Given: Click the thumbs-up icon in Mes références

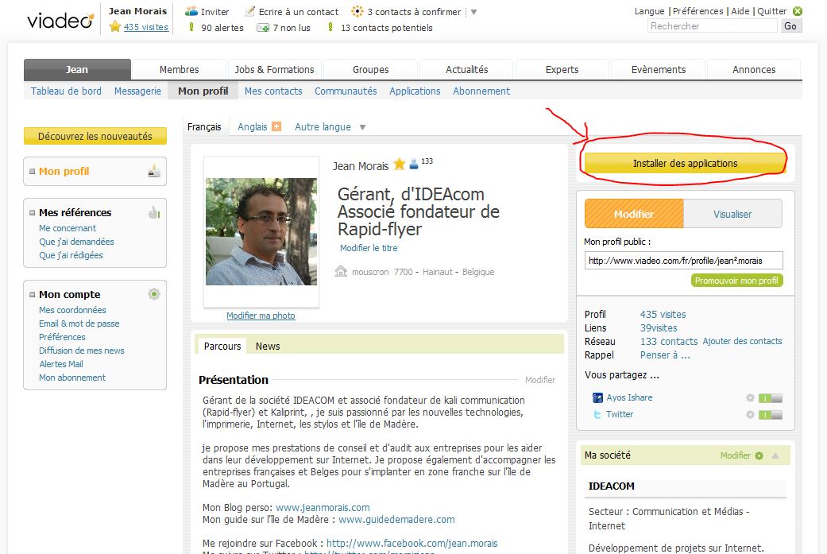Looking at the screenshot, I should click(x=154, y=212).
